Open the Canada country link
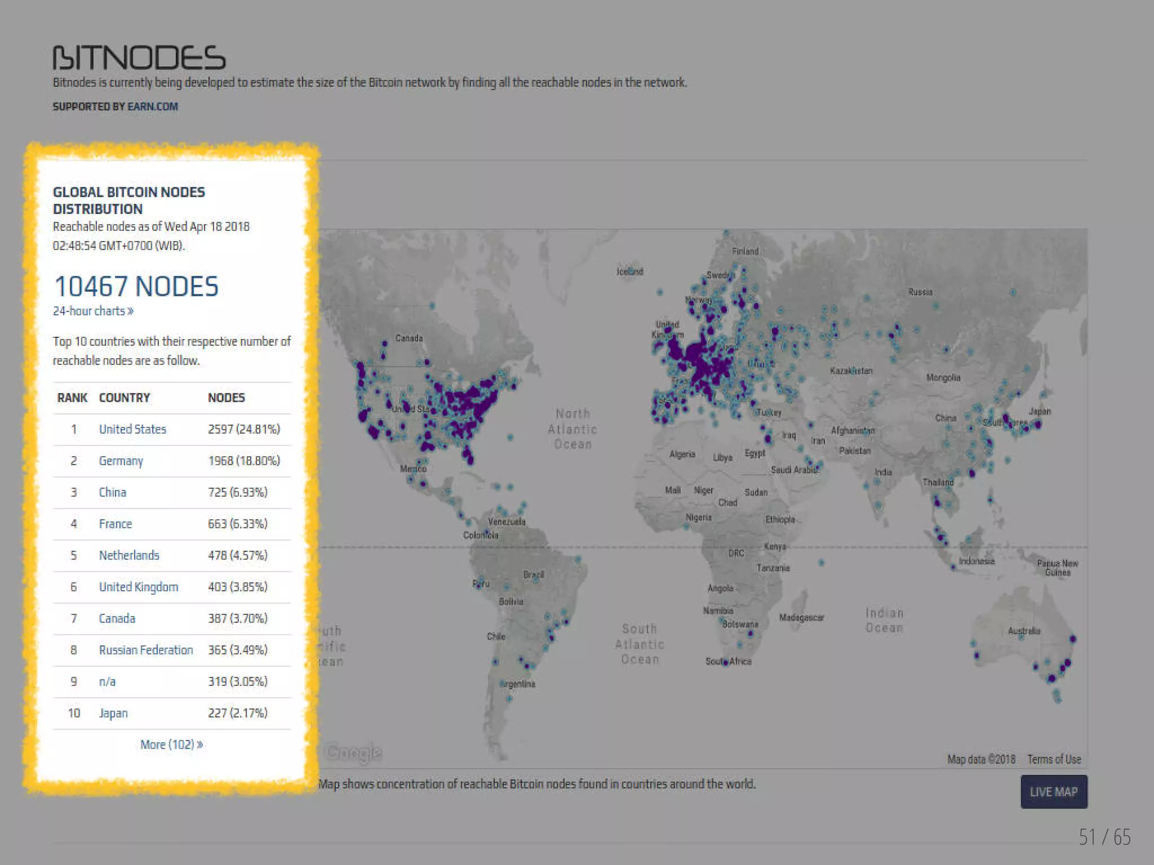 [117, 618]
